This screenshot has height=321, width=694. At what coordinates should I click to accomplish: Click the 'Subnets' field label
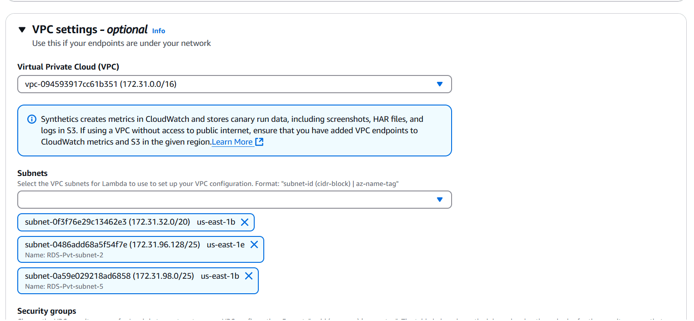(x=32, y=173)
